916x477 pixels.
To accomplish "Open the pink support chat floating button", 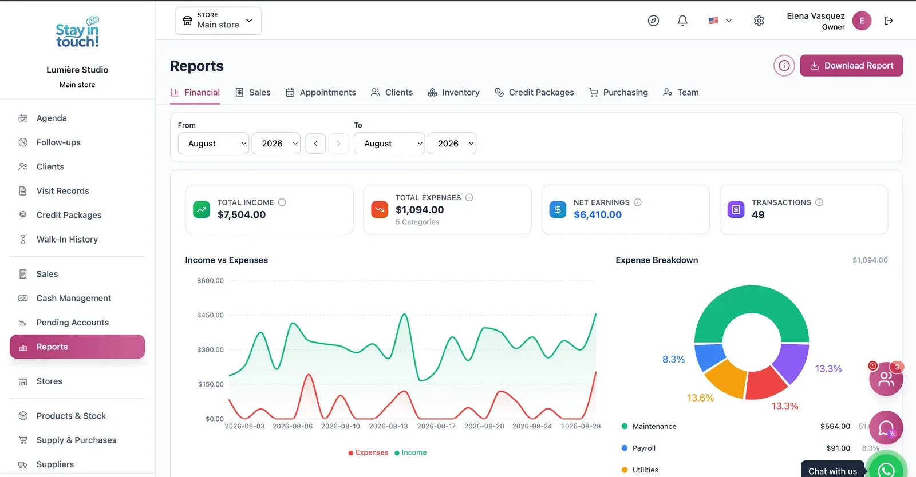I will tap(886, 428).
